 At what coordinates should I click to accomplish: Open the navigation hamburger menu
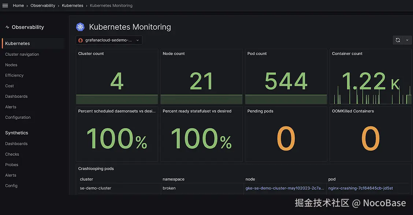[x=5, y=5]
